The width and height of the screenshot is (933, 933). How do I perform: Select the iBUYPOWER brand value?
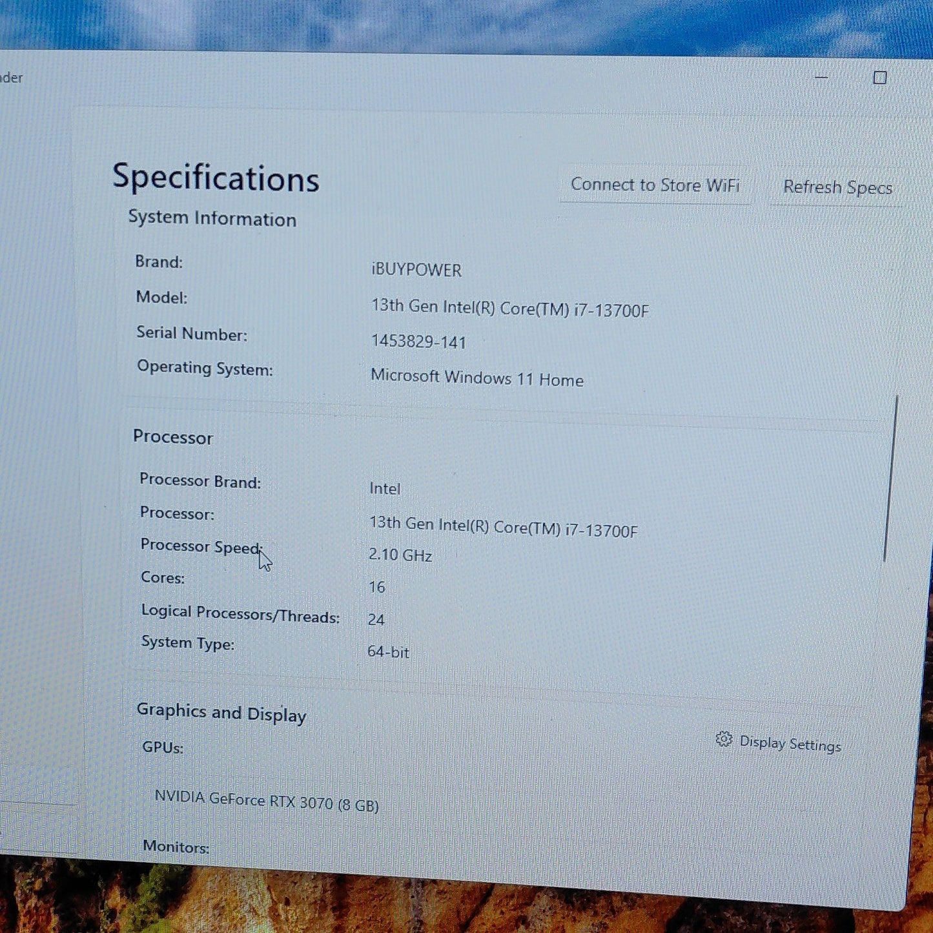(x=416, y=270)
